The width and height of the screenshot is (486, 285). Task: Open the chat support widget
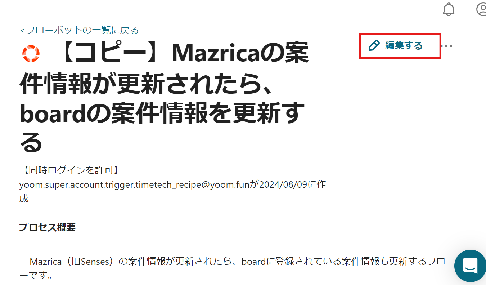click(x=470, y=266)
